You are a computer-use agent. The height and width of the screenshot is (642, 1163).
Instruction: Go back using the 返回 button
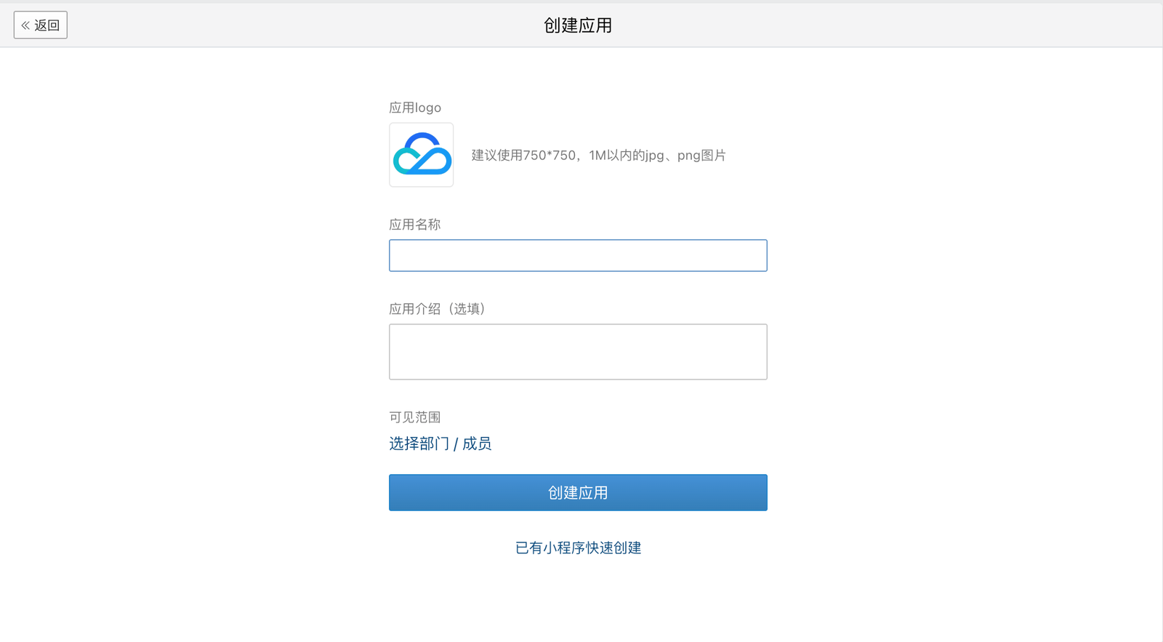(41, 25)
